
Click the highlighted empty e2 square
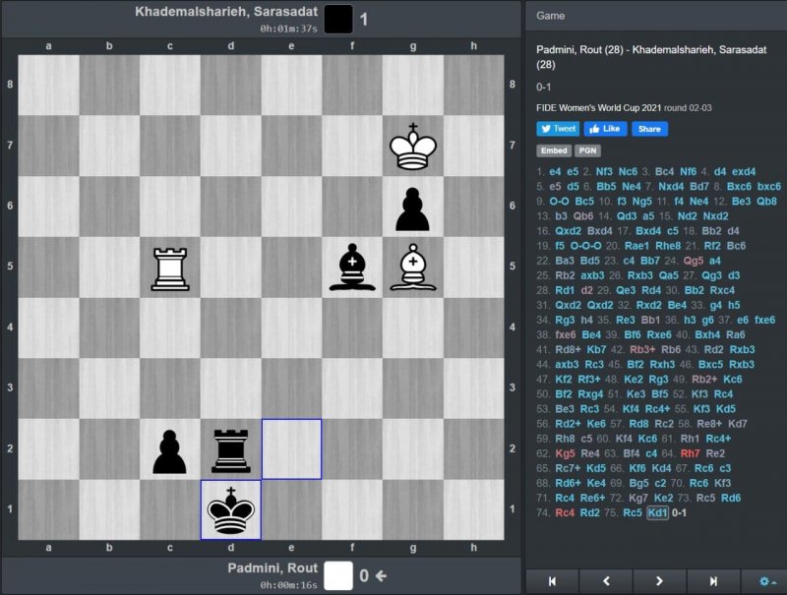point(291,449)
